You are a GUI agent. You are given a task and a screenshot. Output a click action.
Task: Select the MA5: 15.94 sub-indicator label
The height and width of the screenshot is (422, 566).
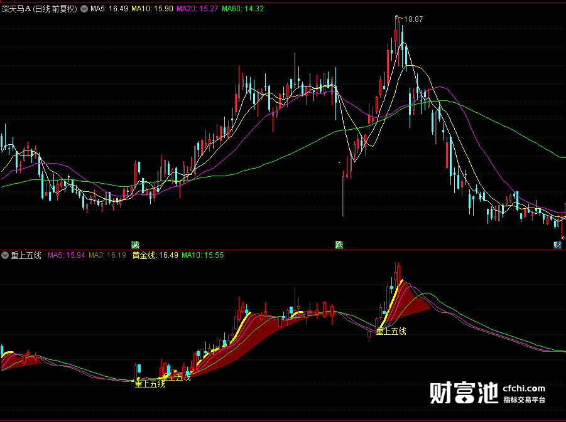(67, 255)
